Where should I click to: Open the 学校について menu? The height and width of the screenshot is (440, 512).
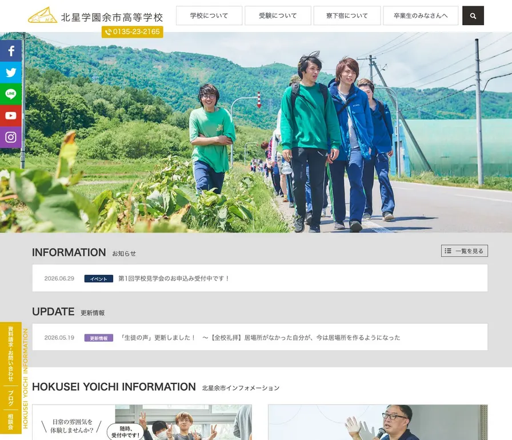tap(209, 15)
